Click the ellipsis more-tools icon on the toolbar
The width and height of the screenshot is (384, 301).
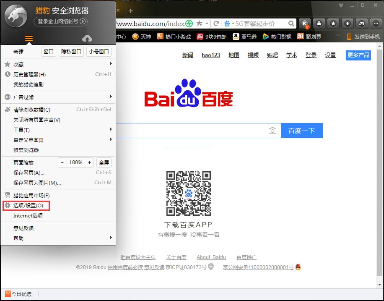(x=376, y=24)
